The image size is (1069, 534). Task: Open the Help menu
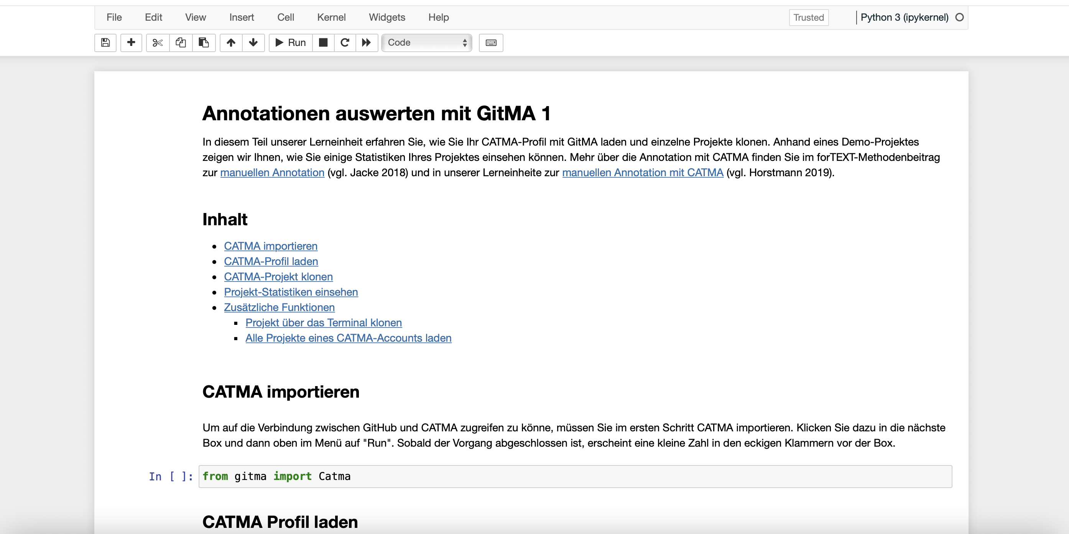tap(439, 17)
